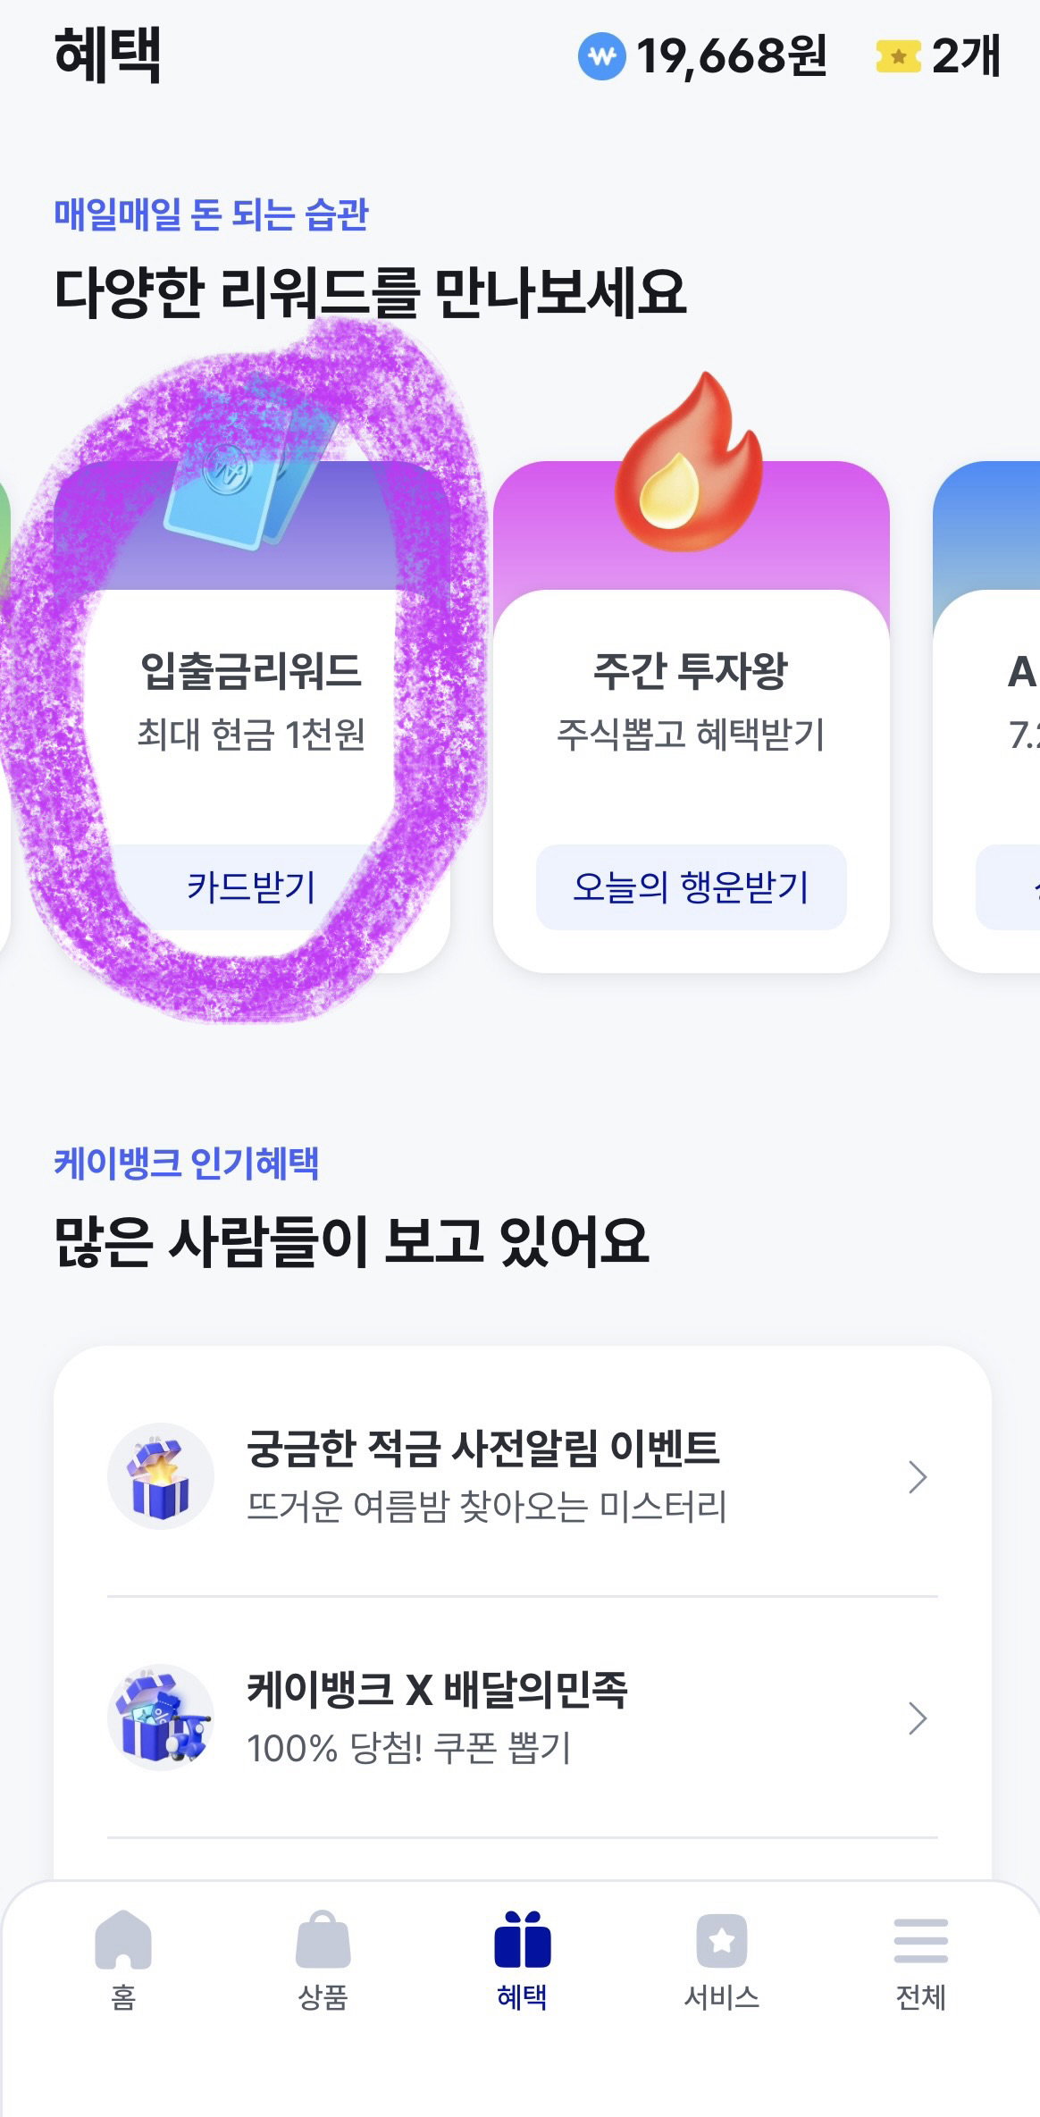Open the 홈 house icon
The width and height of the screenshot is (1040, 2117).
tap(123, 1940)
